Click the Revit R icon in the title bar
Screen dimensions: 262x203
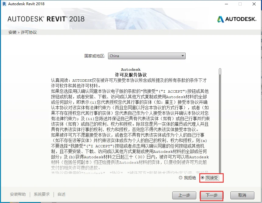4,4
